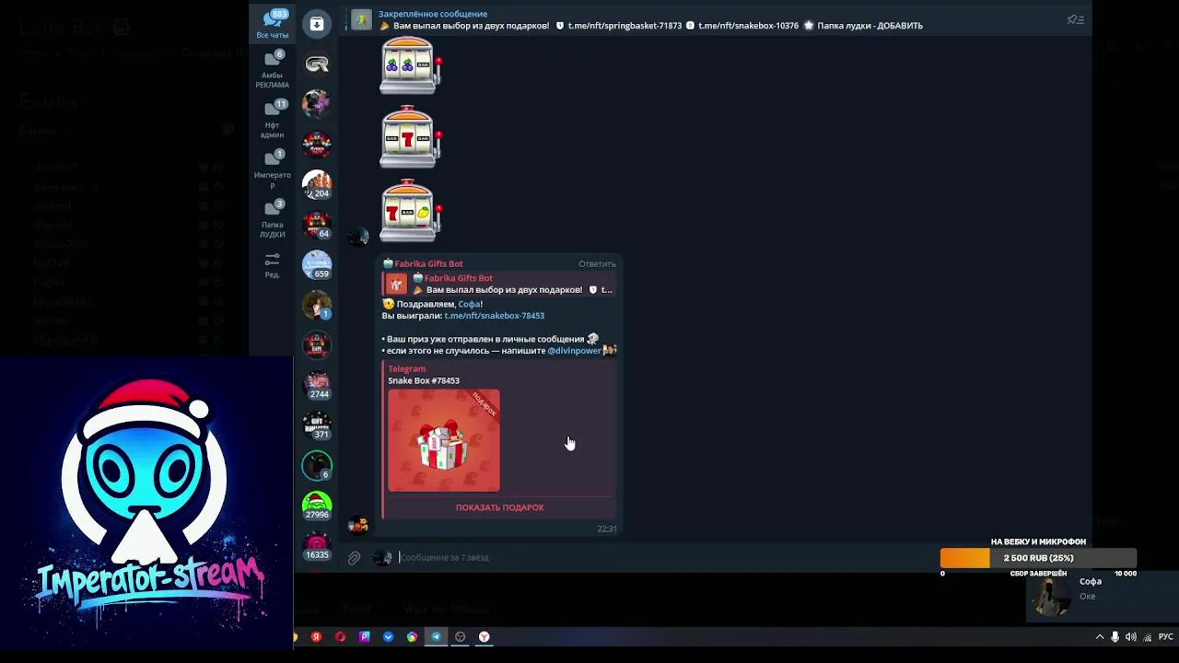The image size is (1179, 663).
Task: Switch to the Амбы РЕКЛАМА folder
Action: tap(272, 70)
